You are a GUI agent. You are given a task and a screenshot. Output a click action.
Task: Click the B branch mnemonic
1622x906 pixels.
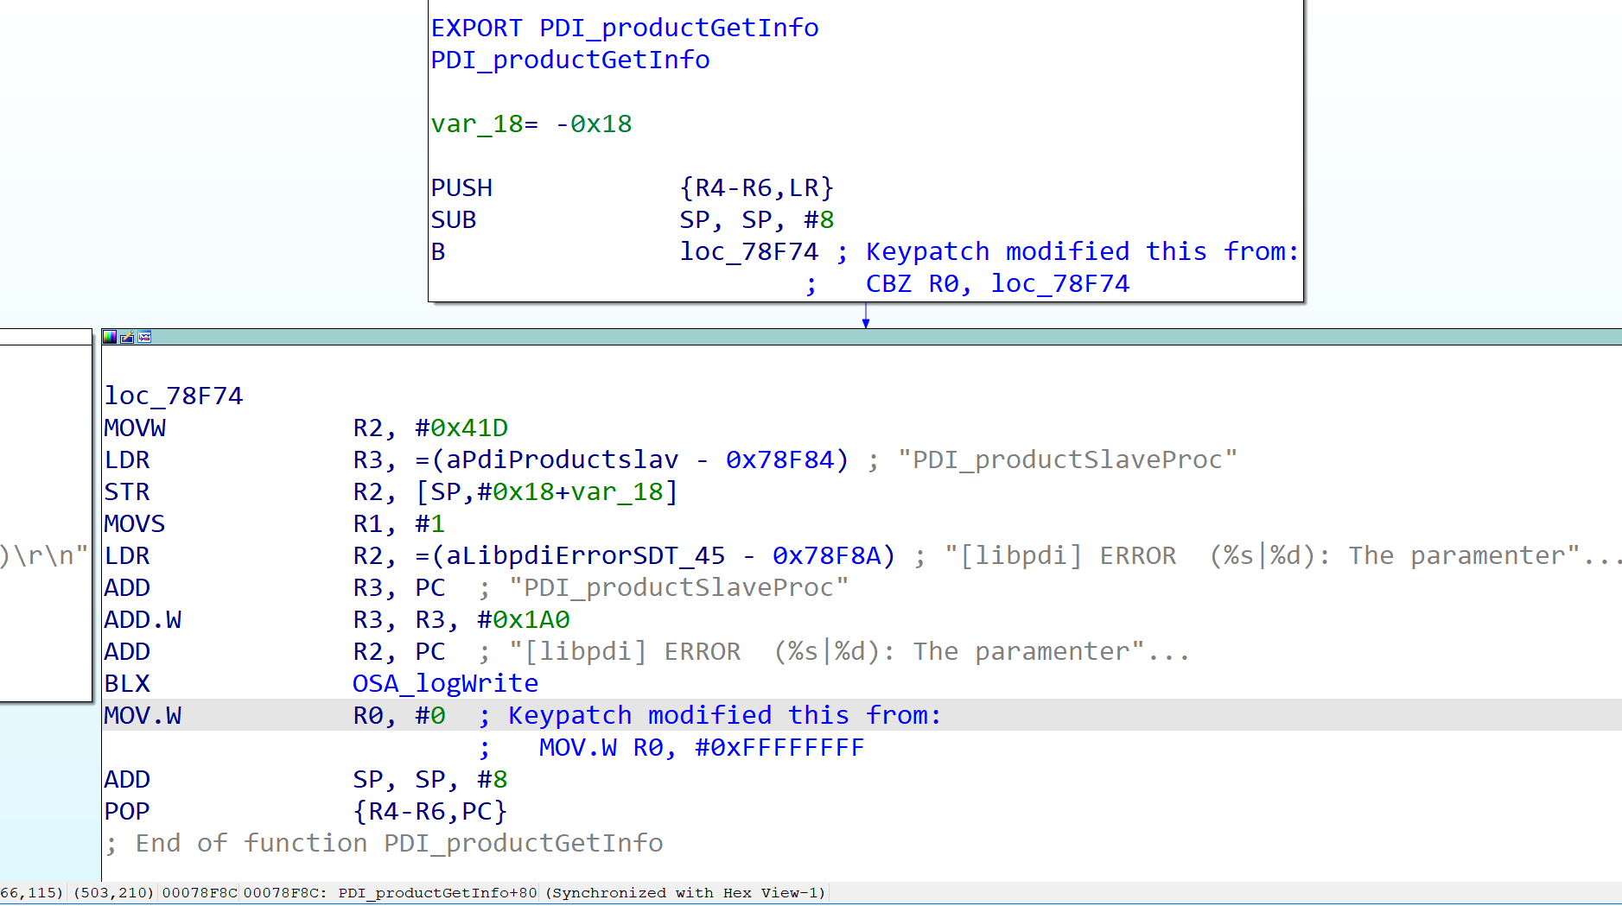pos(438,251)
